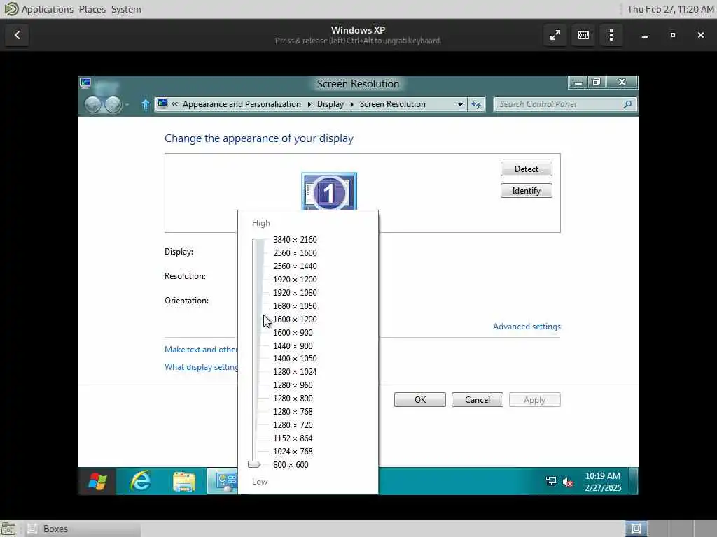This screenshot has height=537, width=717.
Task: Expand the breadcrumb arrow after Display
Action: coord(352,105)
